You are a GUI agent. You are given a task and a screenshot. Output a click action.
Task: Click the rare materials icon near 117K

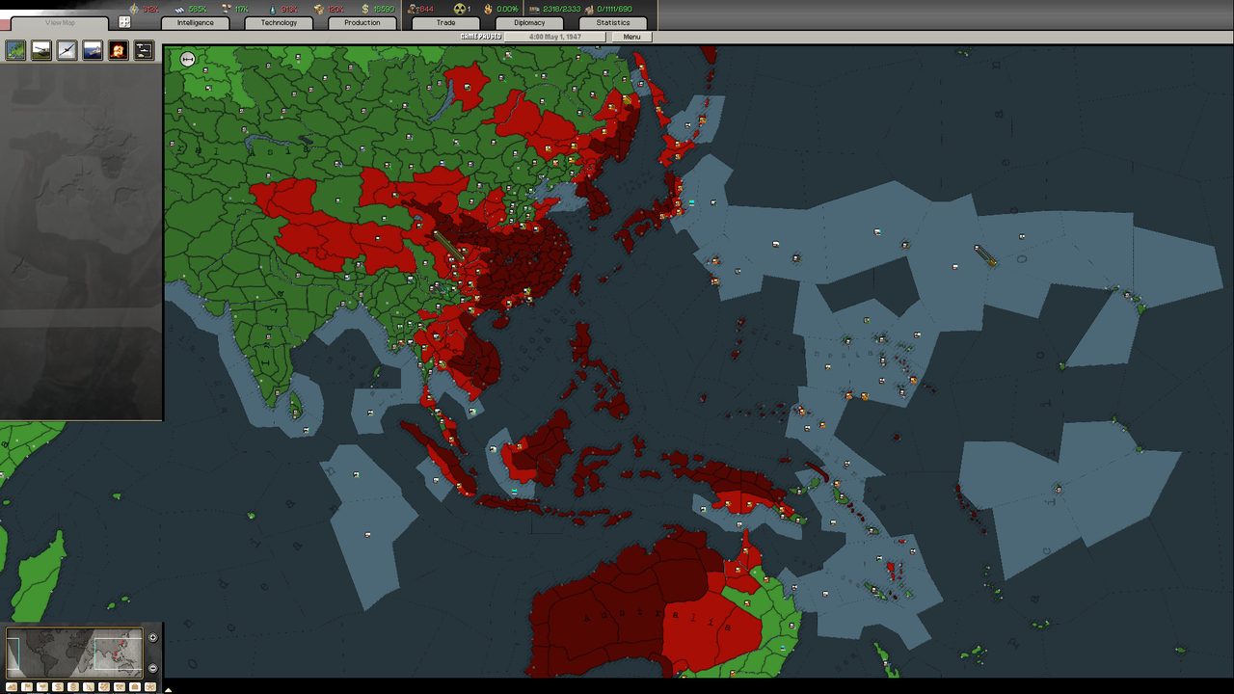225,9
